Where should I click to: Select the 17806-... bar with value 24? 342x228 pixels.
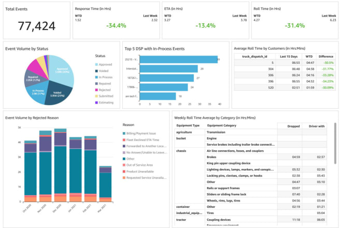point(164,87)
